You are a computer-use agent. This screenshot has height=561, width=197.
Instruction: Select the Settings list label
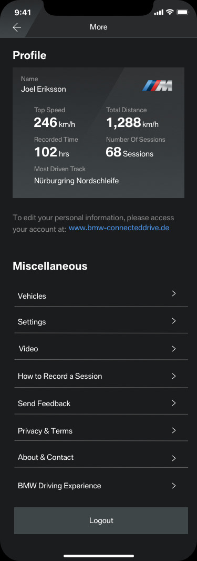[32, 322]
